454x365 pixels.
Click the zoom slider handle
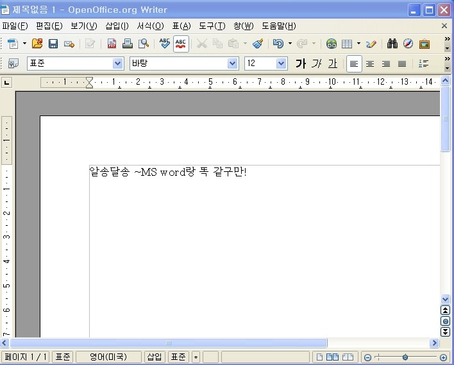click(x=405, y=357)
